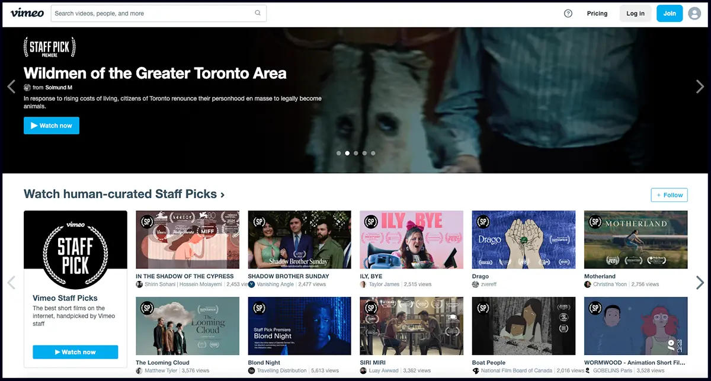Select the third carousel dot indicator
The width and height of the screenshot is (711, 381).
tap(356, 153)
